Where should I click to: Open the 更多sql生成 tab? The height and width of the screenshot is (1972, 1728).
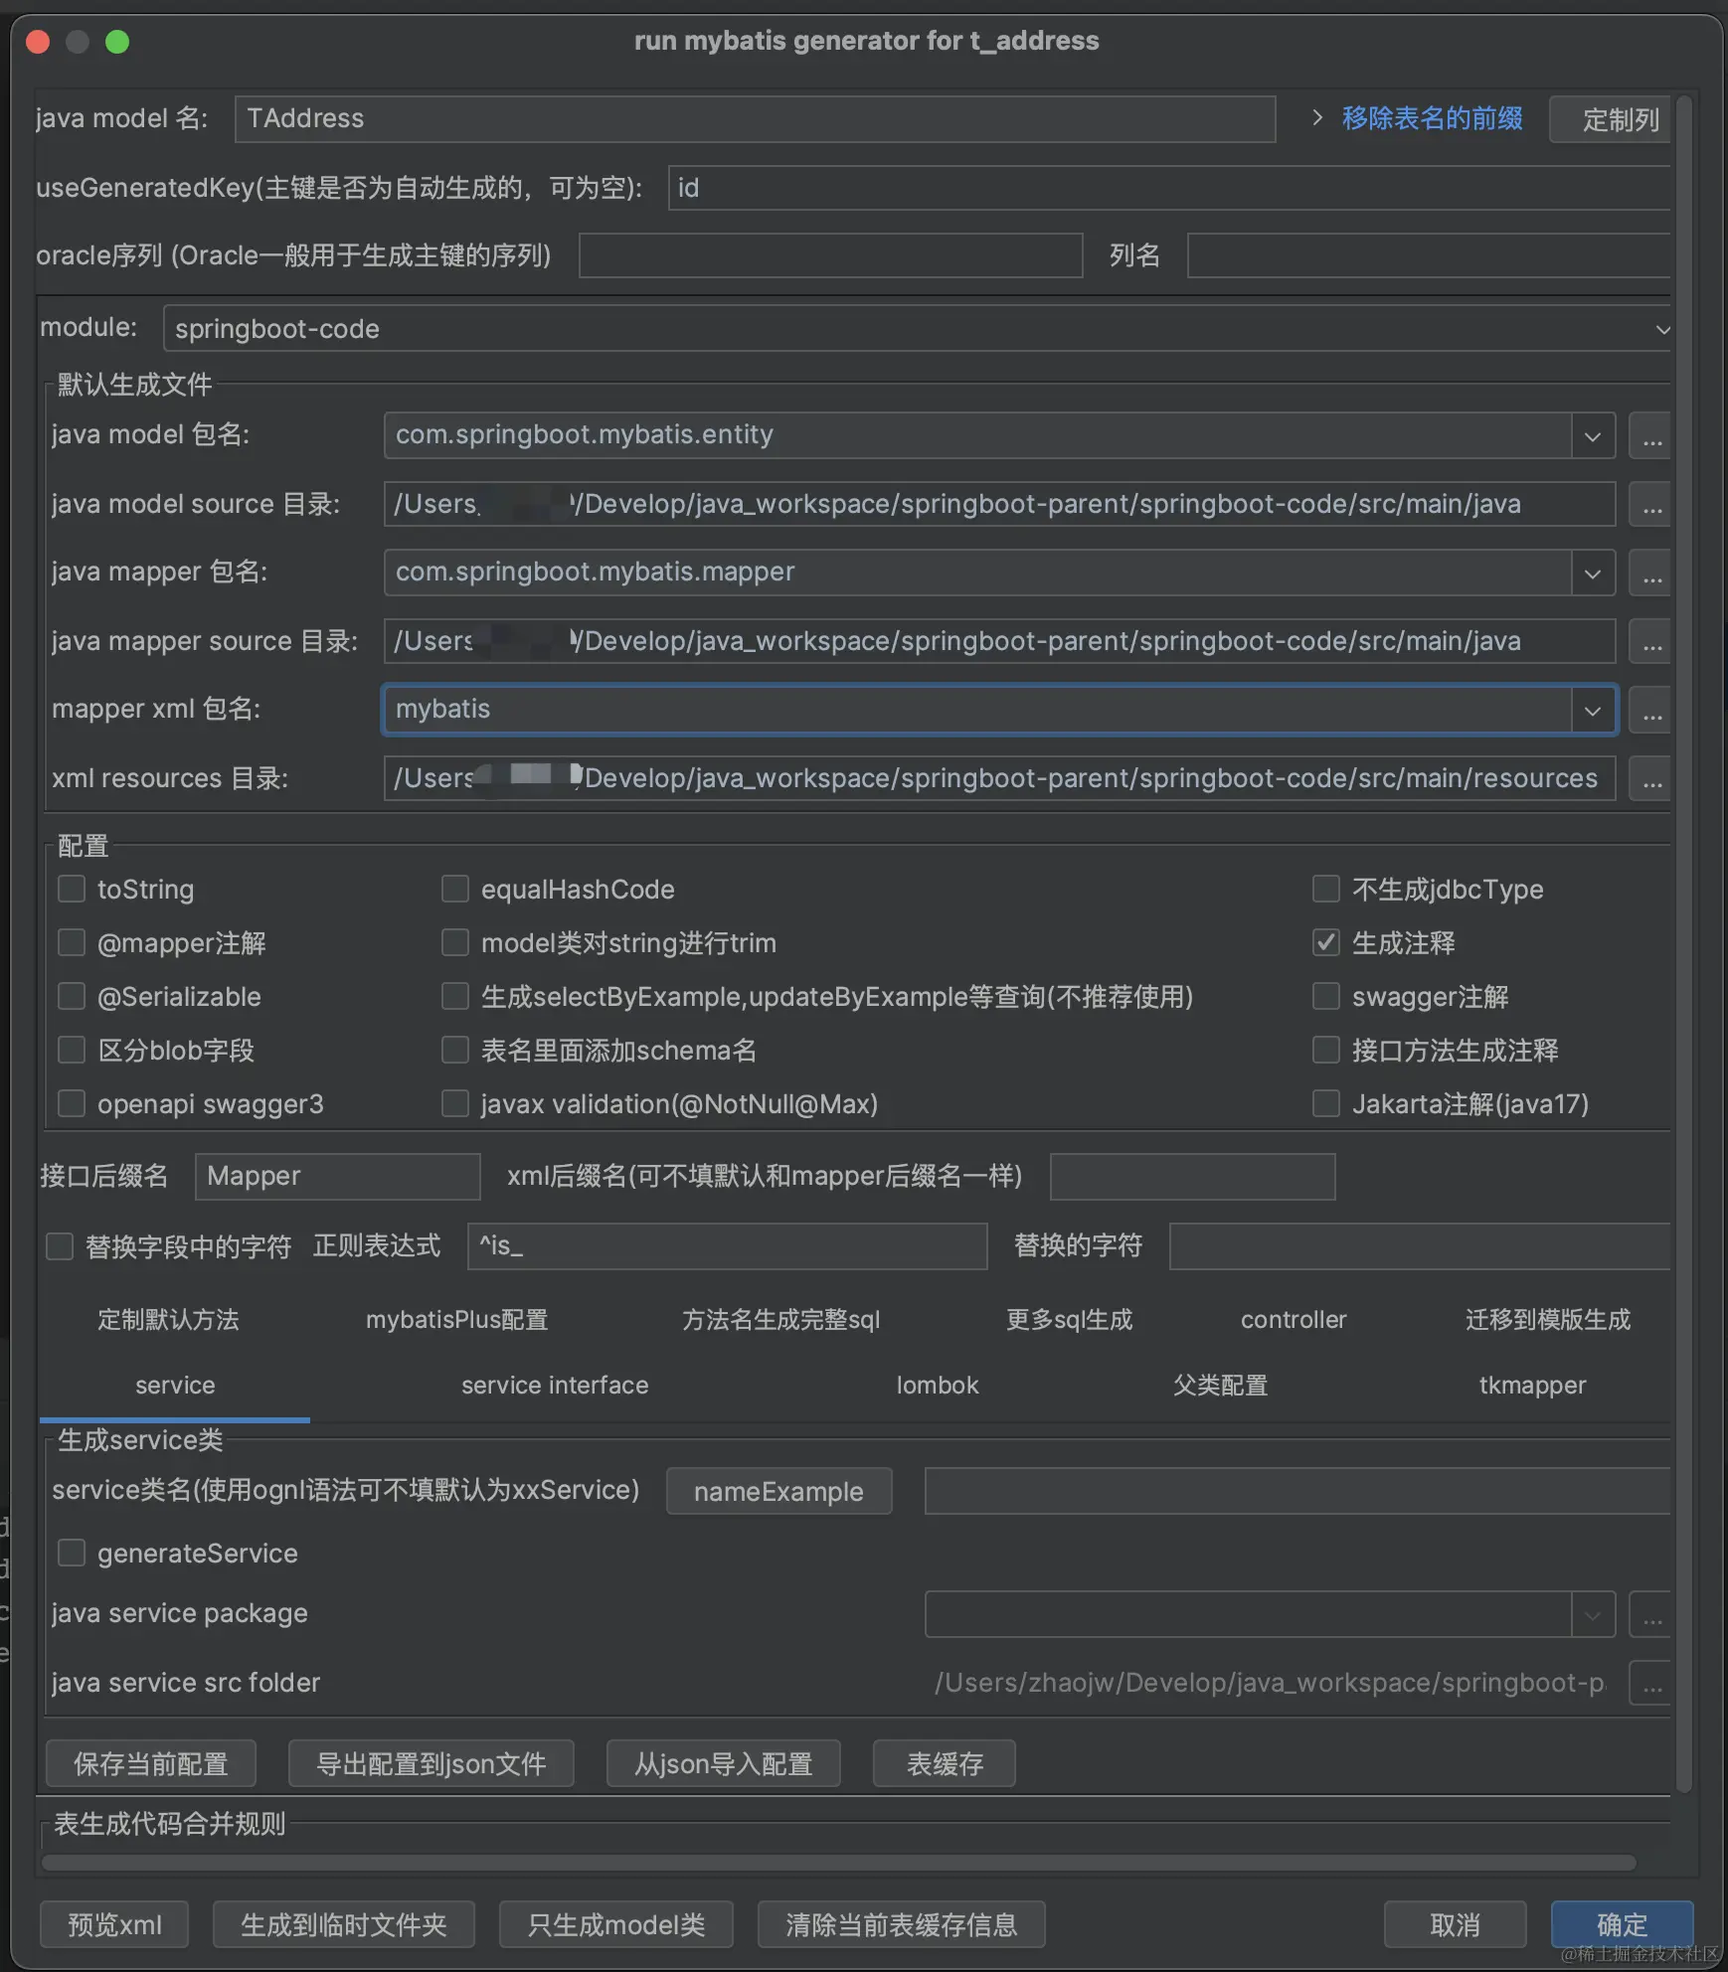click(x=1069, y=1320)
